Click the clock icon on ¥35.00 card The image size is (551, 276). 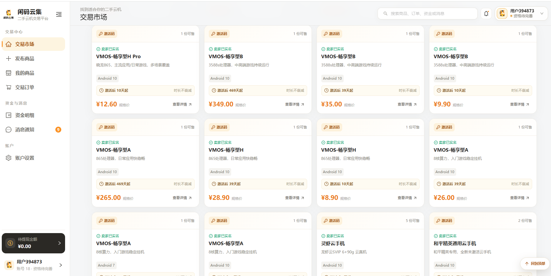[326, 91]
